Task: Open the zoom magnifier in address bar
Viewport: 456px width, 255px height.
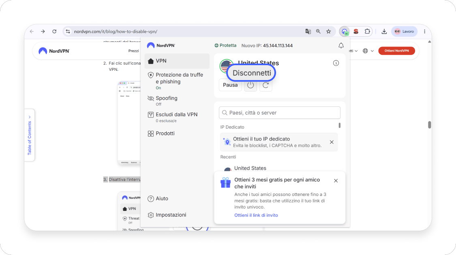Action: tap(318, 31)
